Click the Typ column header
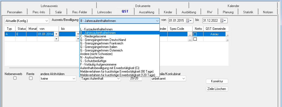This screenshot has height=107, width=282. pyautogui.click(x=10, y=29)
